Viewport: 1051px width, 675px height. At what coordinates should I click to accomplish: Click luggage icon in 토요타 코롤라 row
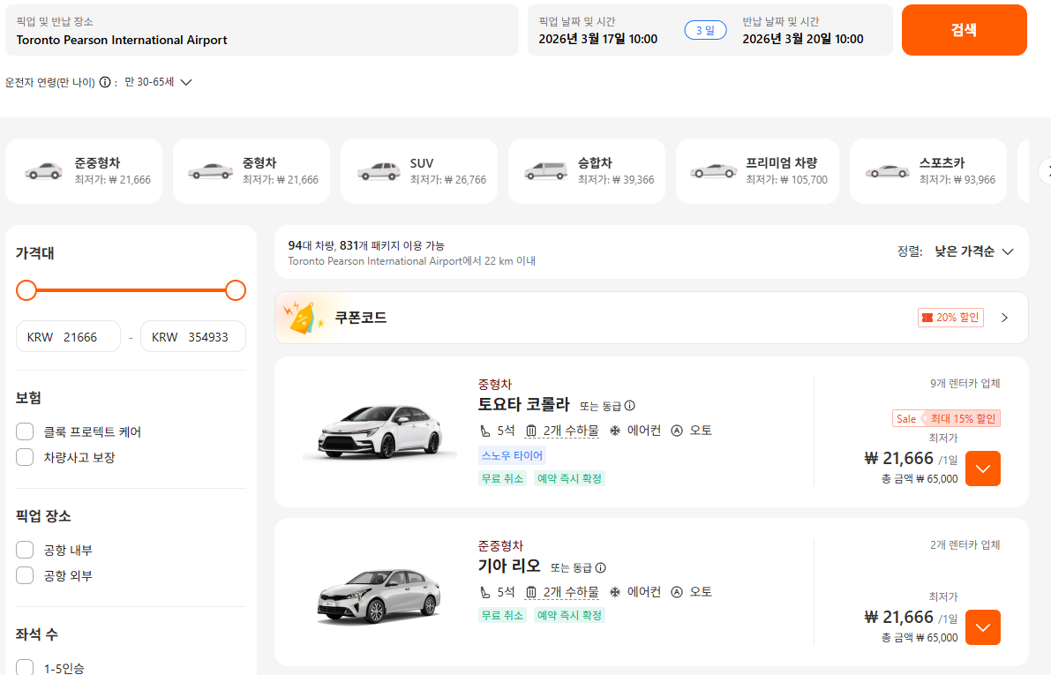(531, 431)
